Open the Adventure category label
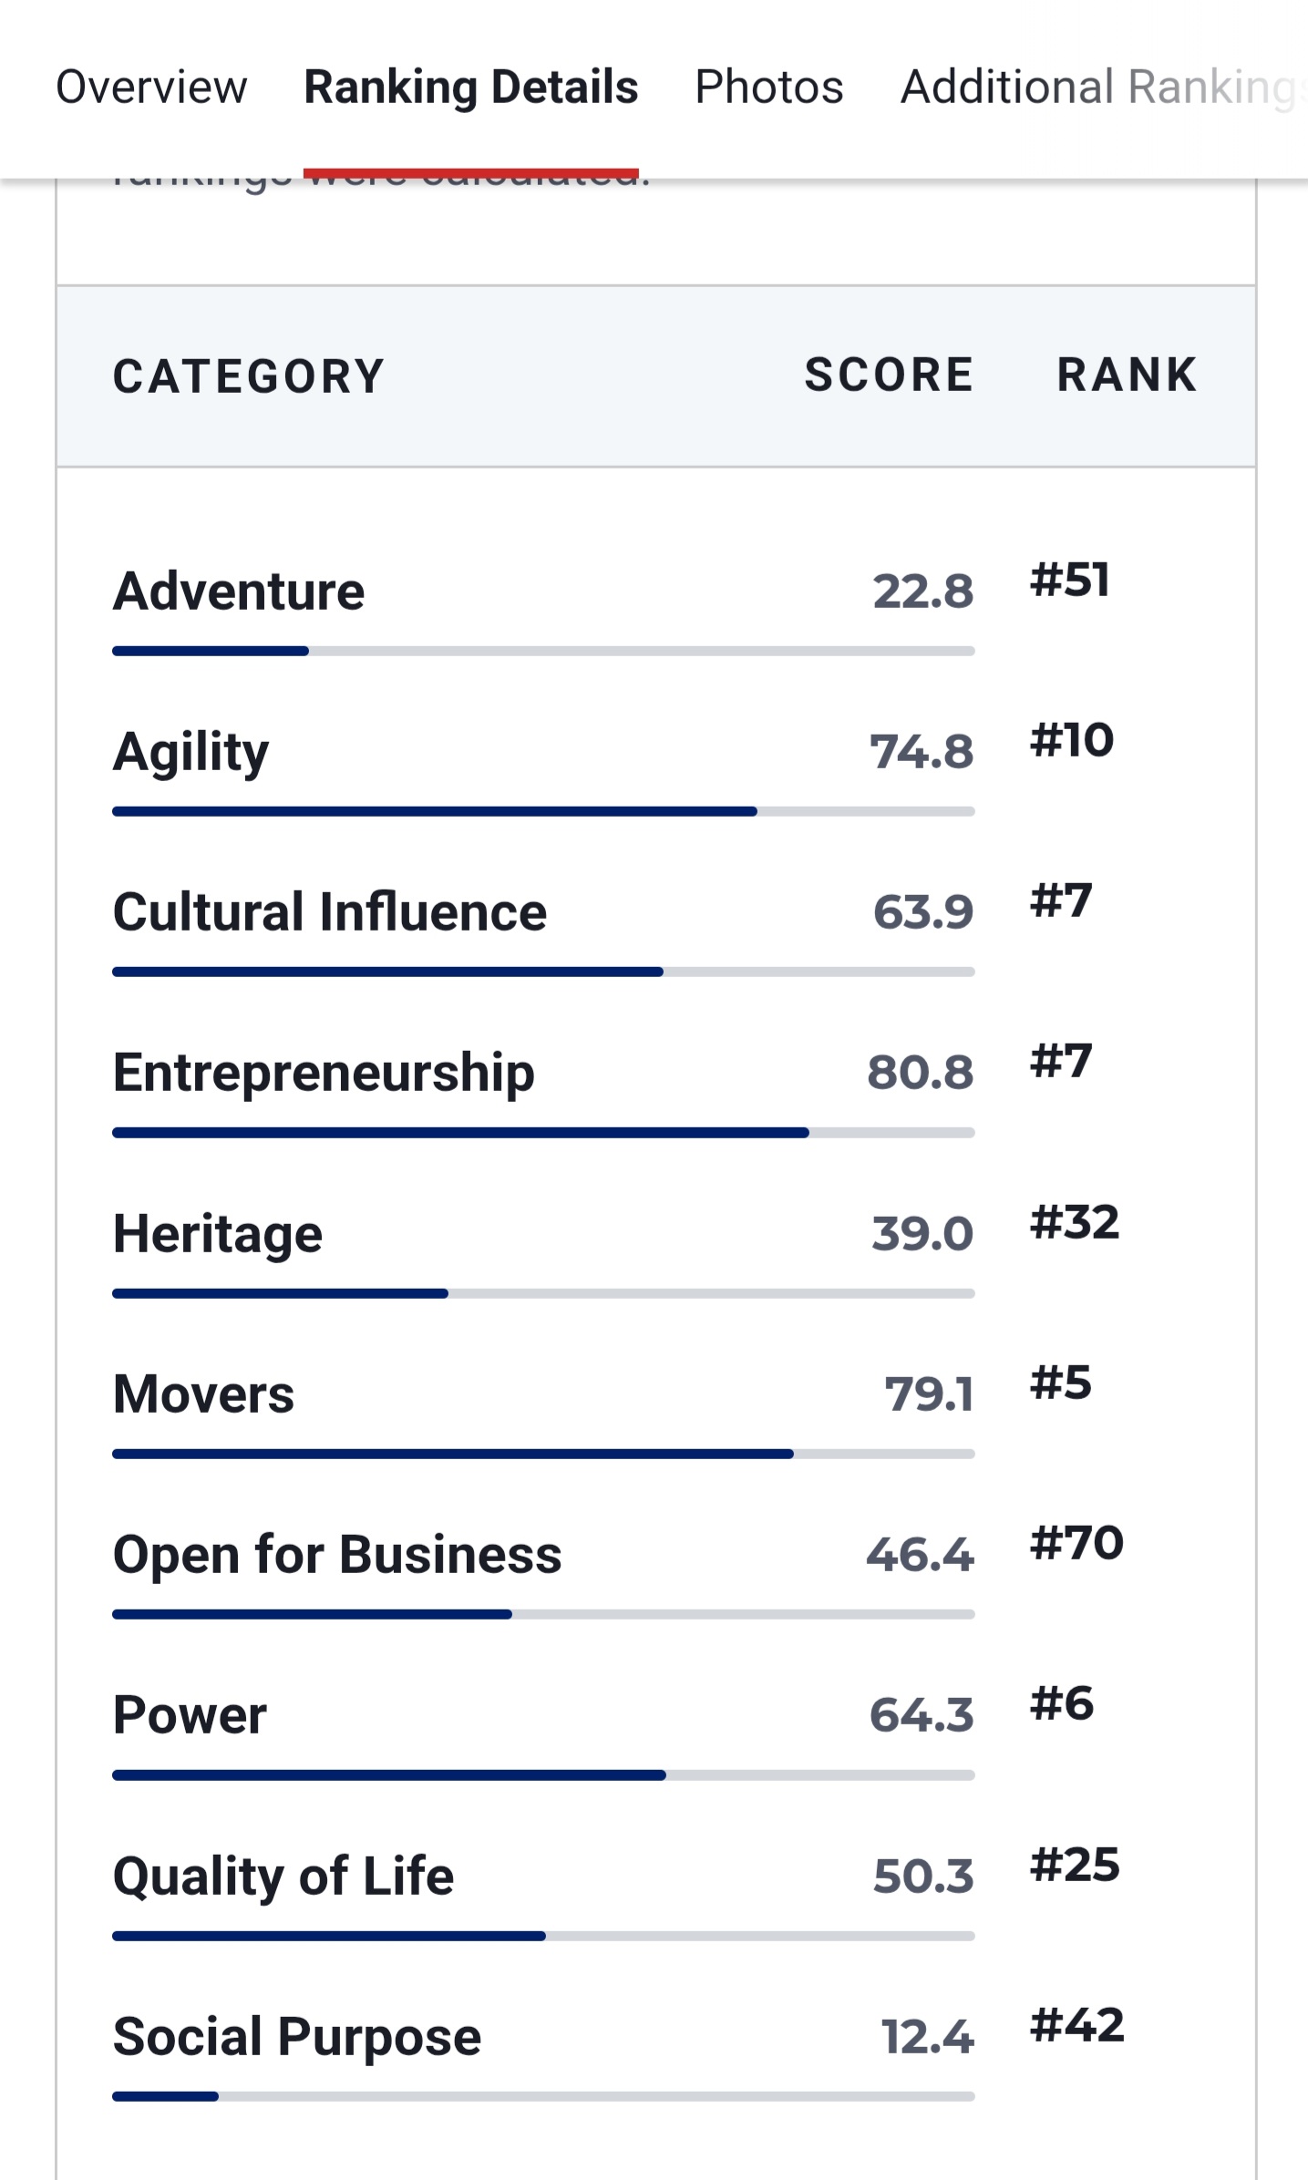The image size is (1308, 2180). pyautogui.click(x=239, y=591)
